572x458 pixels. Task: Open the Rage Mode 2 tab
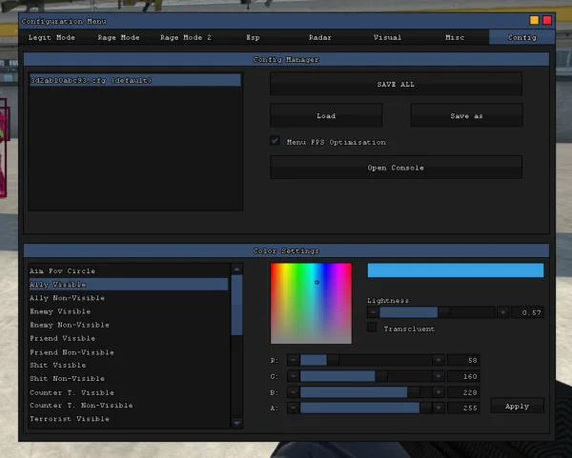click(186, 37)
